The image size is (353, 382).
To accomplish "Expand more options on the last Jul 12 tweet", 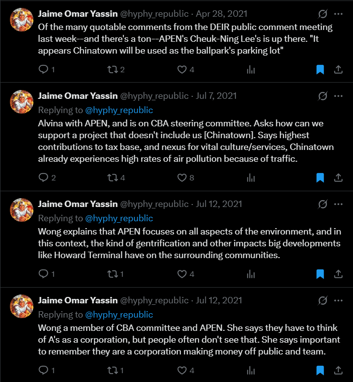I will [x=338, y=299].
